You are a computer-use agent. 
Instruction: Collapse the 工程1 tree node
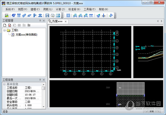(4, 30)
